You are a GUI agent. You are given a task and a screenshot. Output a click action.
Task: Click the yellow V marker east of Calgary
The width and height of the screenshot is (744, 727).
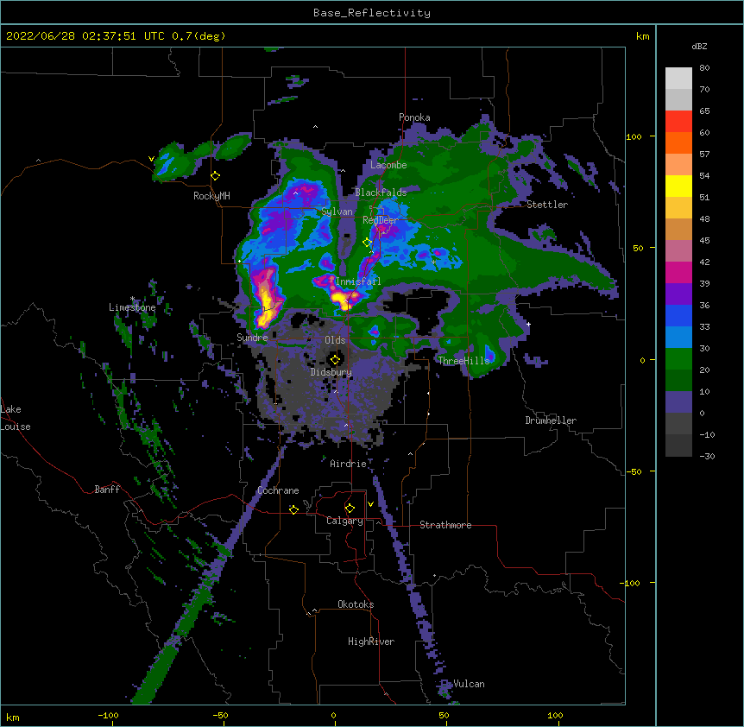click(370, 504)
